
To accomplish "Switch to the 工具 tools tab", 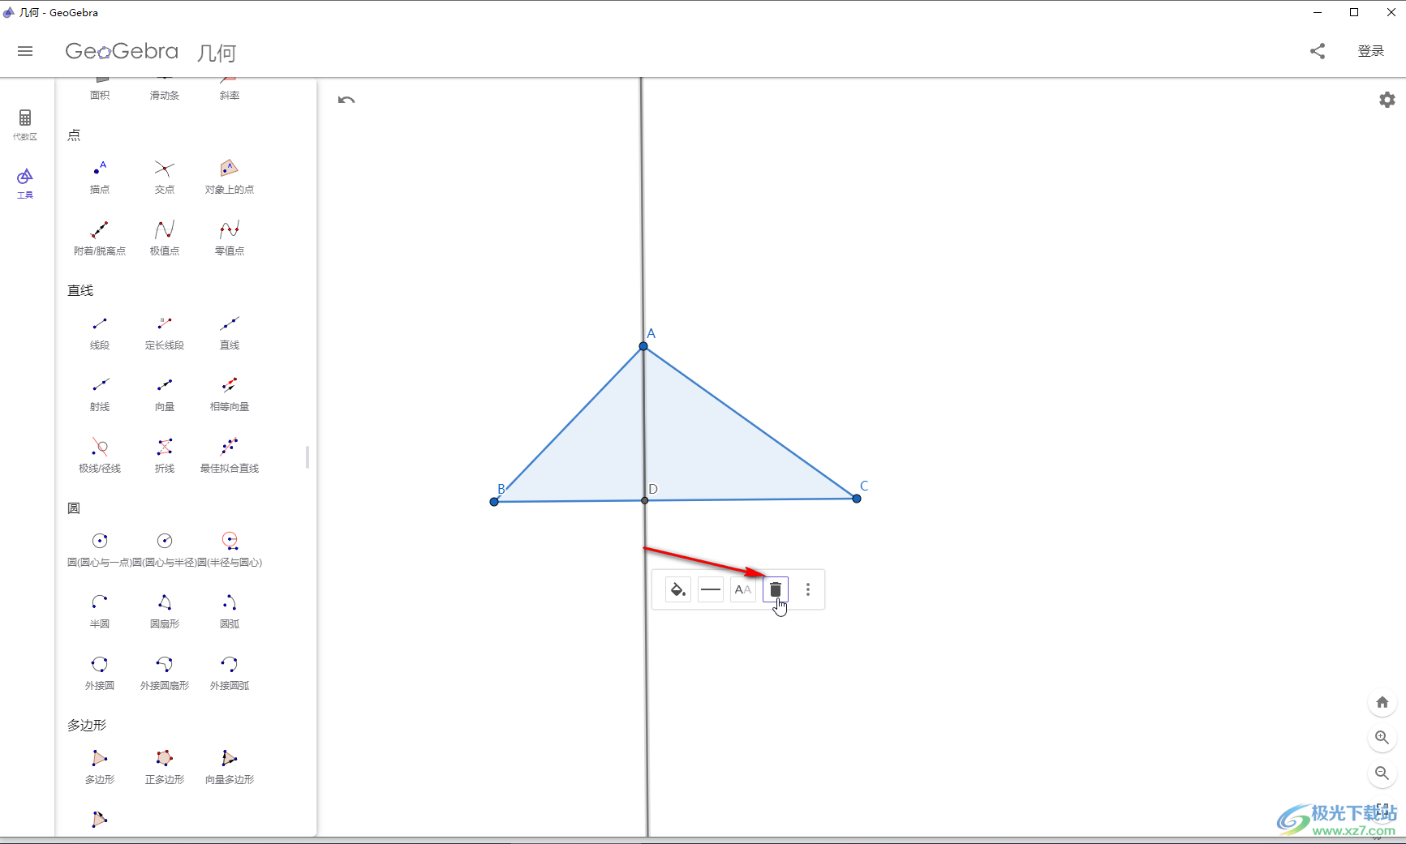I will click(25, 183).
